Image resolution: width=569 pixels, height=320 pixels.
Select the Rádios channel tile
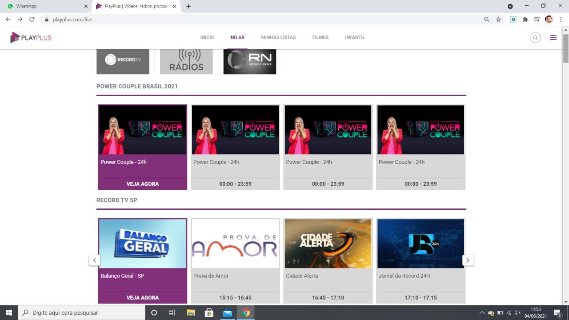tap(186, 61)
